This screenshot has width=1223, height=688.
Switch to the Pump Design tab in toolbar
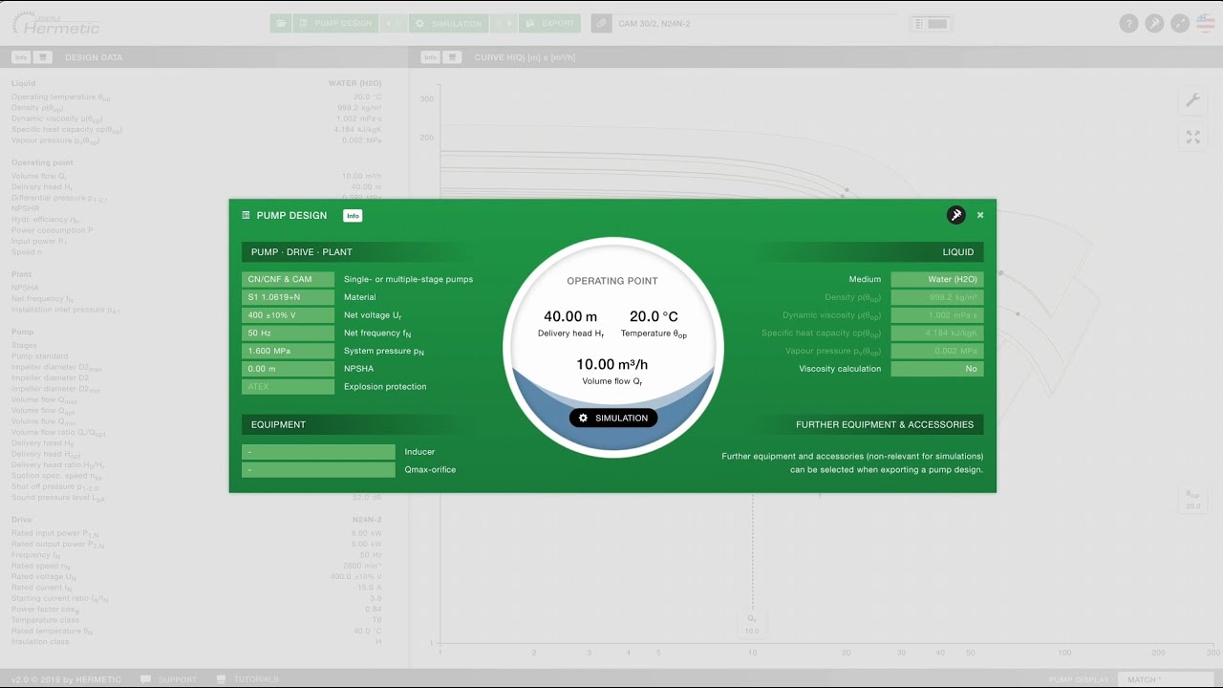tap(335, 23)
